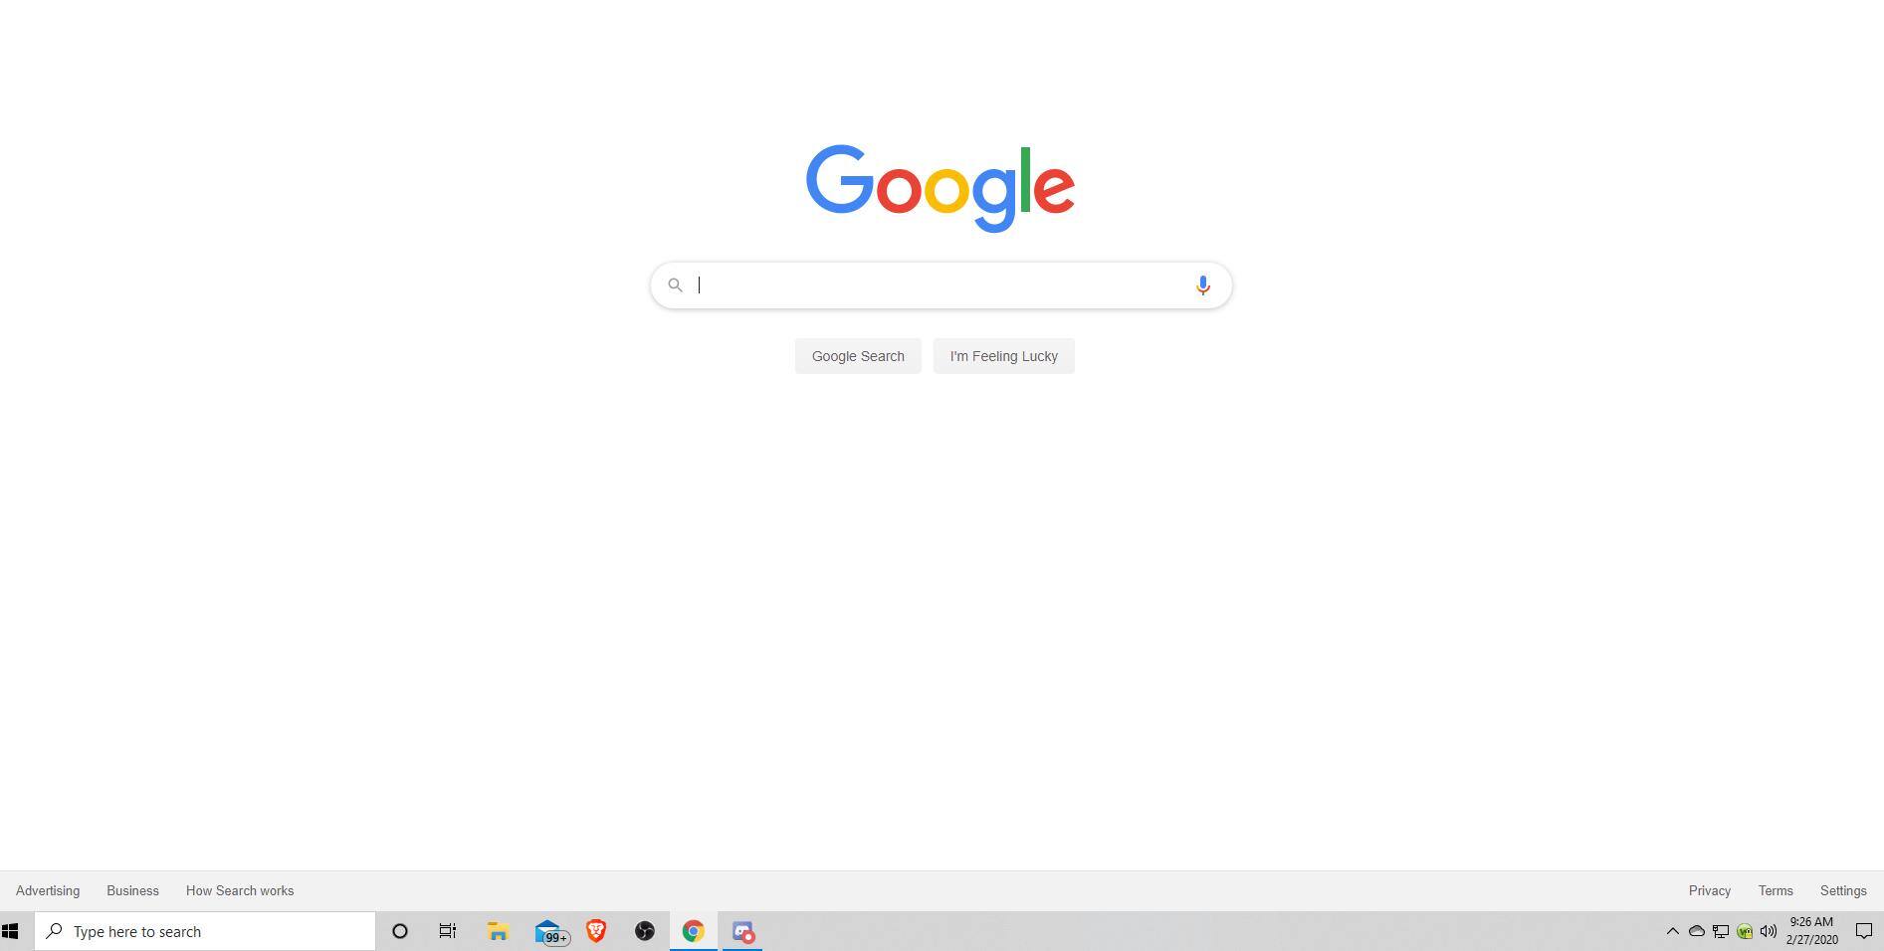Open the Mail app with 99+ badge
This screenshot has width=1884, height=951.
(551, 932)
